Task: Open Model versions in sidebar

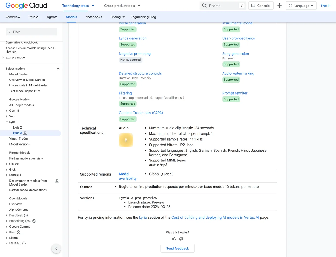Action: 20,144
